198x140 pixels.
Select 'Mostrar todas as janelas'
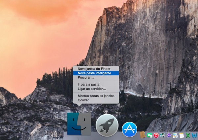coord(96,96)
